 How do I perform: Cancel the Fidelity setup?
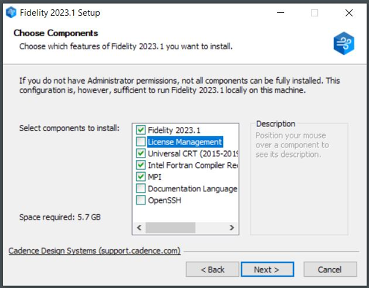click(x=330, y=269)
